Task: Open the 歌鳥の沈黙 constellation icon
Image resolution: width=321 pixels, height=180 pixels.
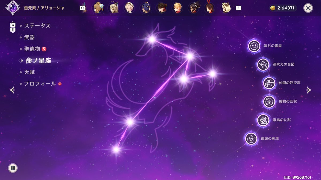Action: 263,120
